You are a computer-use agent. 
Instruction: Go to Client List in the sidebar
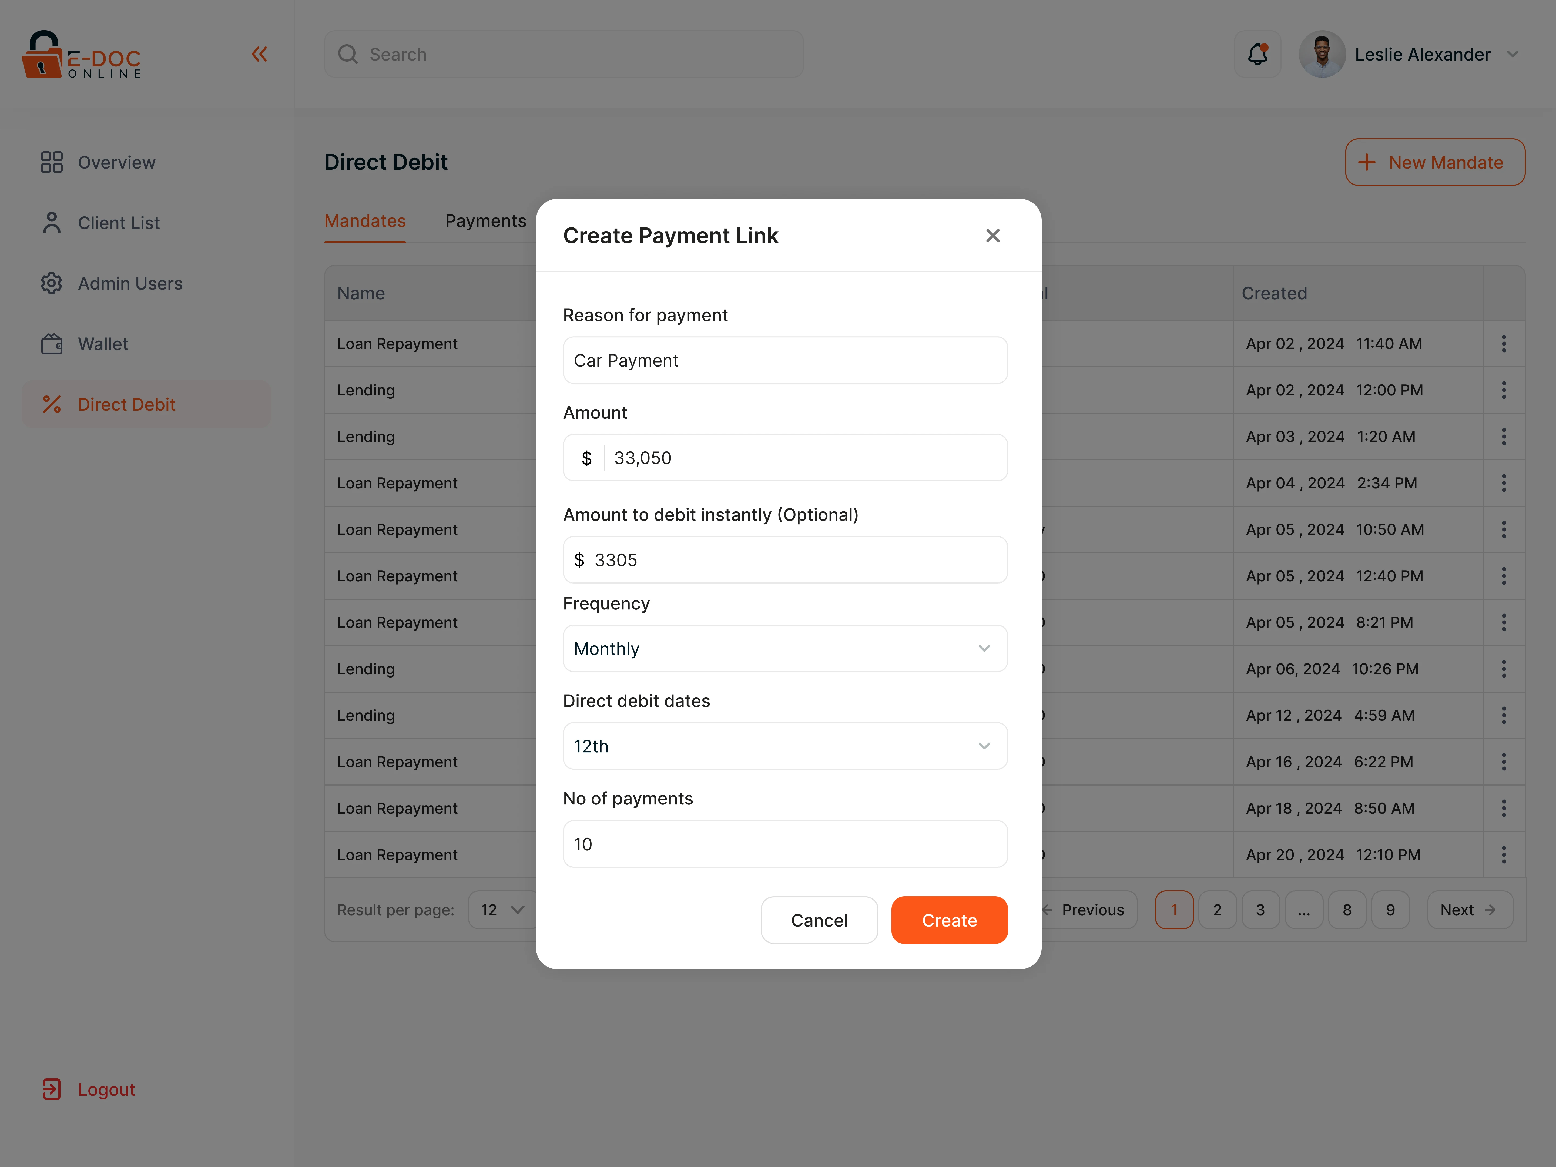click(146, 223)
